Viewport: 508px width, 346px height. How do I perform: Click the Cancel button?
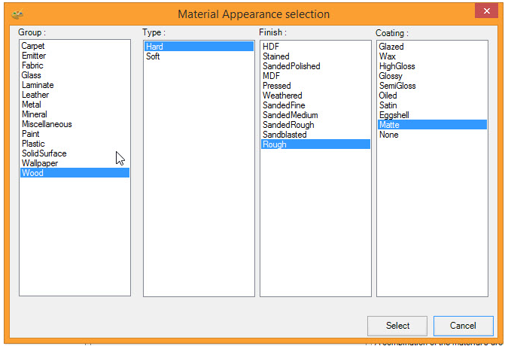pos(463,326)
